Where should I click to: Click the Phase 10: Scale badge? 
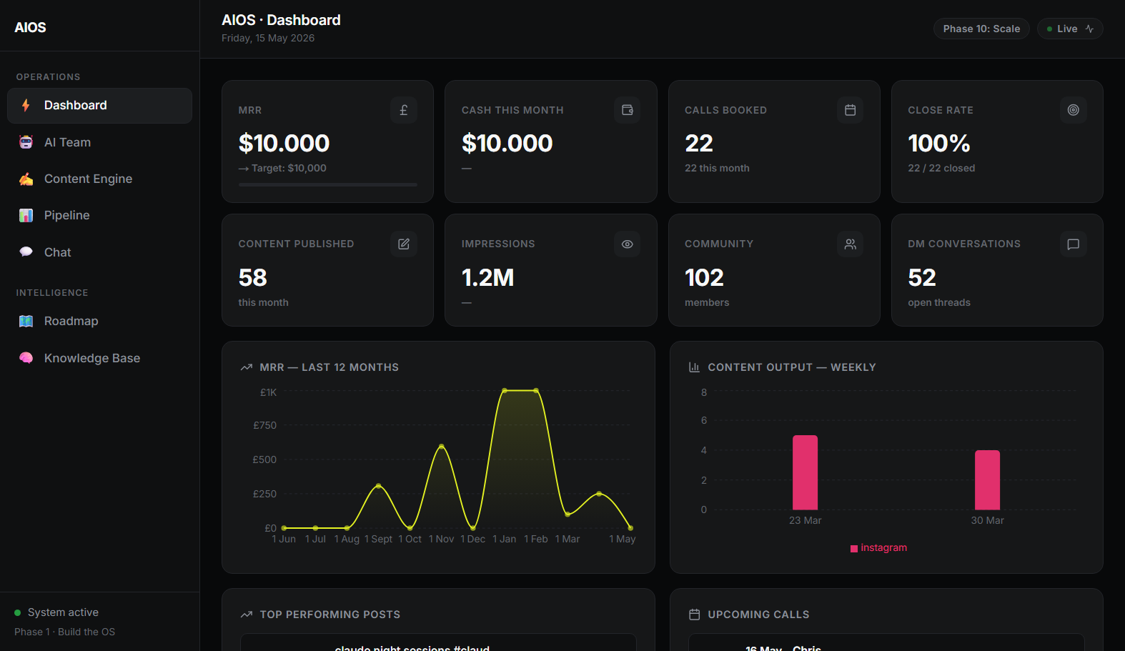981,29
